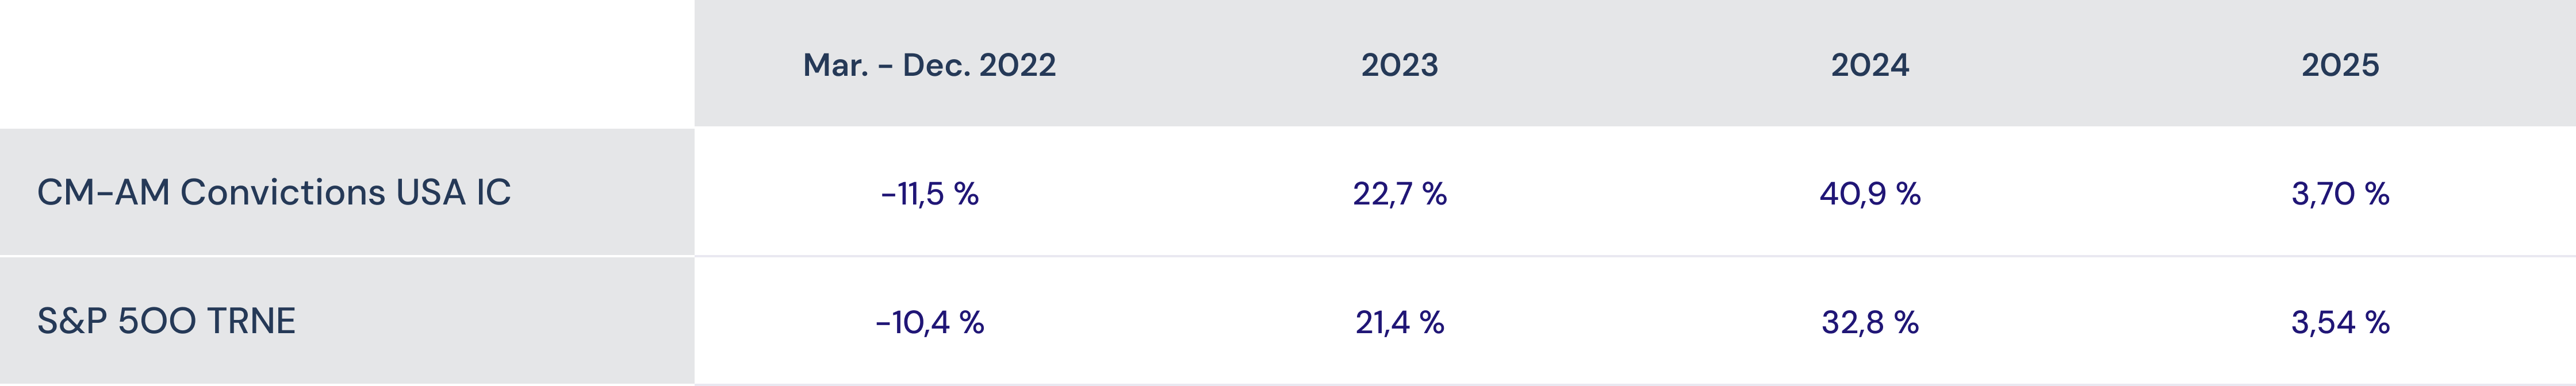This screenshot has width=2576, height=386.
Task: Select the 3,54 % cell for 2025
Action: (x=2339, y=322)
